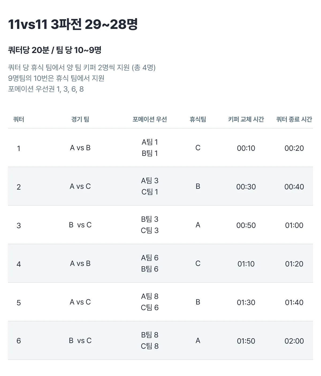The height and width of the screenshot is (376, 321).
Task: Click the '쿼터당 20분 / 팀 당 10~9명' subtitle
Action: [x=55, y=50]
